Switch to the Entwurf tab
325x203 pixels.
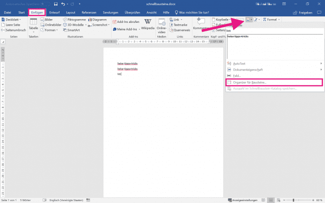pos(55,12)
